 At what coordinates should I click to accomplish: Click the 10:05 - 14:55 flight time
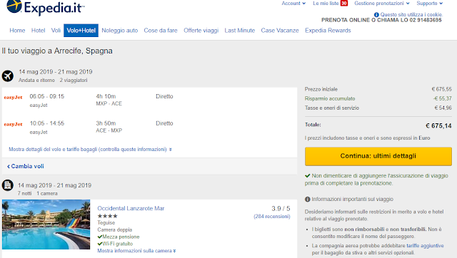coord(47,123)
